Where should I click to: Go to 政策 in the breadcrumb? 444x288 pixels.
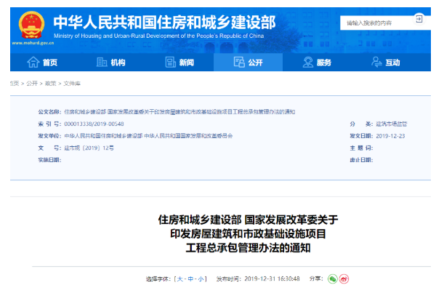[50, 84]
